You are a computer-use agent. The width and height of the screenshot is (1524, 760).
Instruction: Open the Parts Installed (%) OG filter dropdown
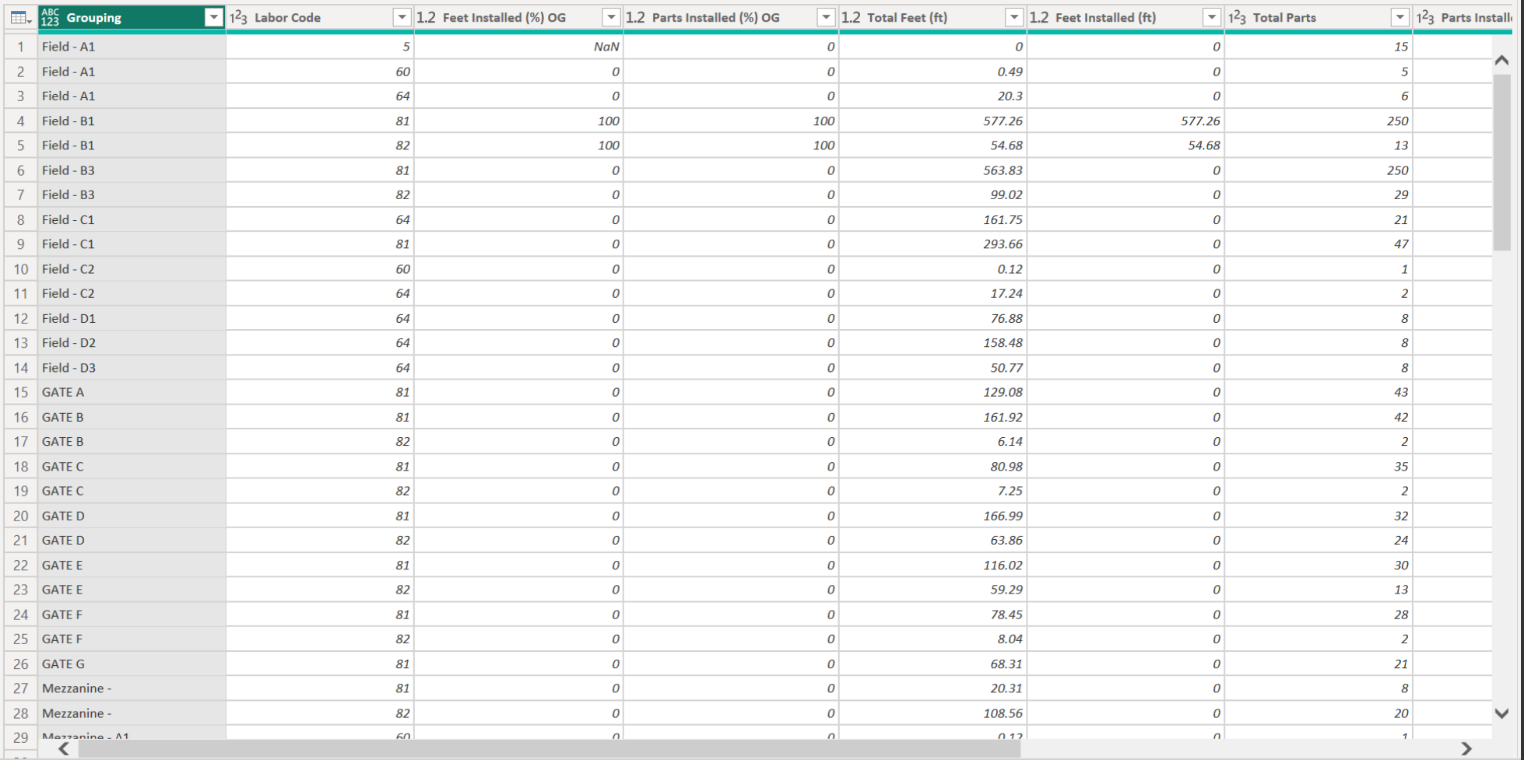pyautogui.click(x=826, y=17)
